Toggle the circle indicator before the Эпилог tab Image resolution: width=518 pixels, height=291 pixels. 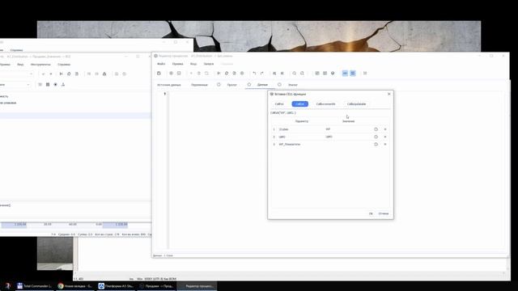pyautogui.click(x=279, y=85)
